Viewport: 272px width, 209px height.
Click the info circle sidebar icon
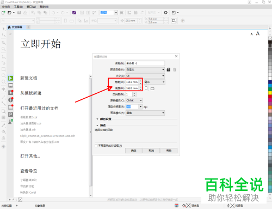10,100
